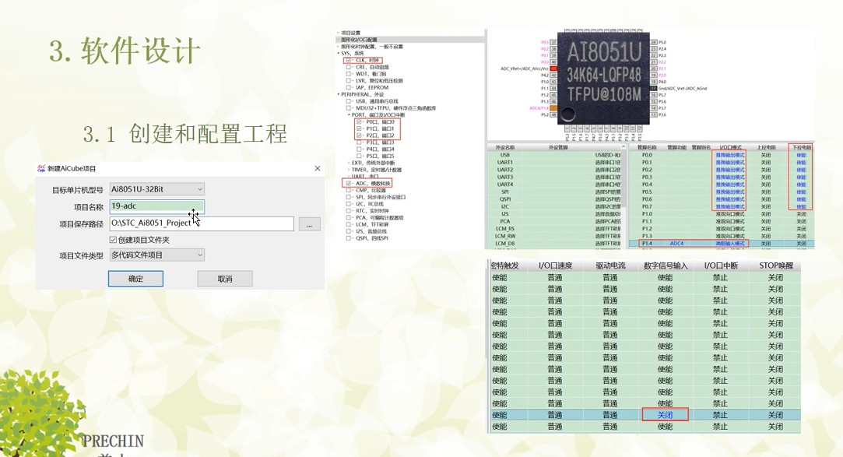Image resolution: width=843 pixels, height=457 pixels.
Task: Click the browse '...' button for save path
Action: (309, 224)
